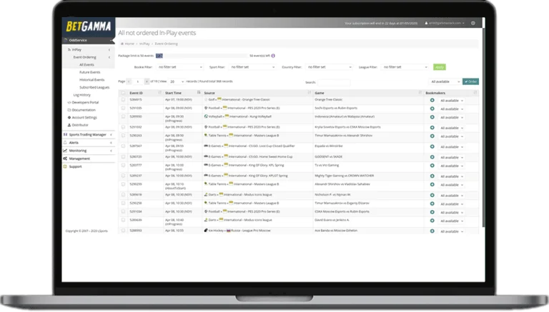Viewport: 549px width, 312px height.
Task: Check the box for event 5290263
Action: pyautogui.click(x=123, y=136)
